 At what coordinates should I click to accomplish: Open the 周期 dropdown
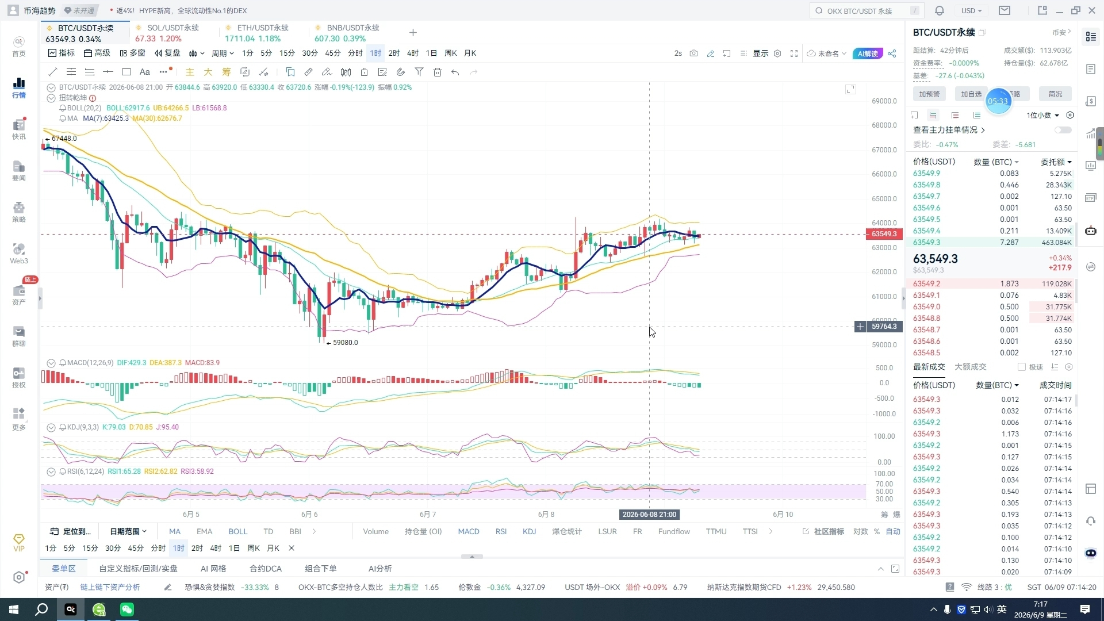223,53
